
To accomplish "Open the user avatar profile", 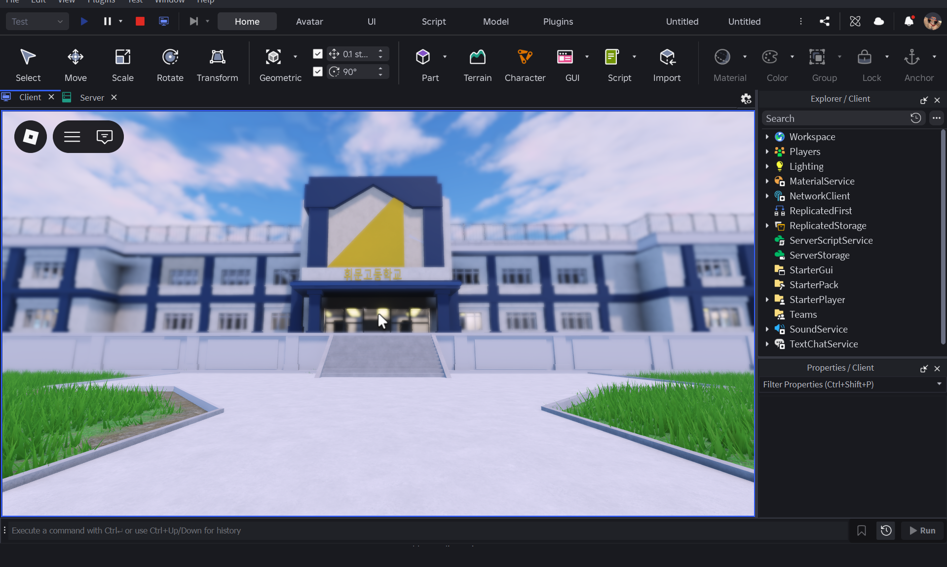I will [x=932, y=21].
